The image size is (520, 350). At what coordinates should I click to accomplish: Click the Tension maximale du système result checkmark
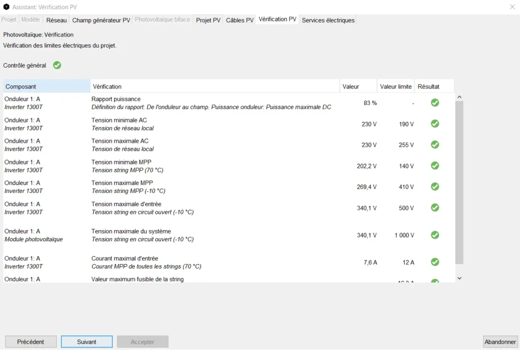click(x=435, y=235)
